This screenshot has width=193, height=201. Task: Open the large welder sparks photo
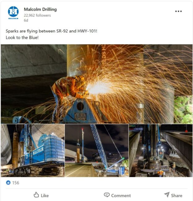(x=97, y=84)
